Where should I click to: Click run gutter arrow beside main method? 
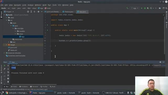(x=48, y=30)
